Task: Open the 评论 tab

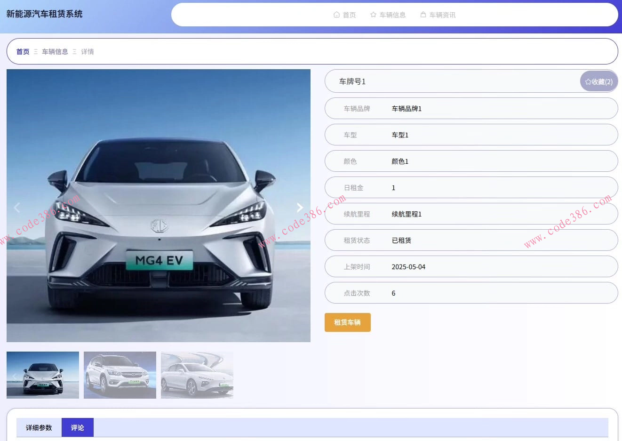Action: (78, 427)
